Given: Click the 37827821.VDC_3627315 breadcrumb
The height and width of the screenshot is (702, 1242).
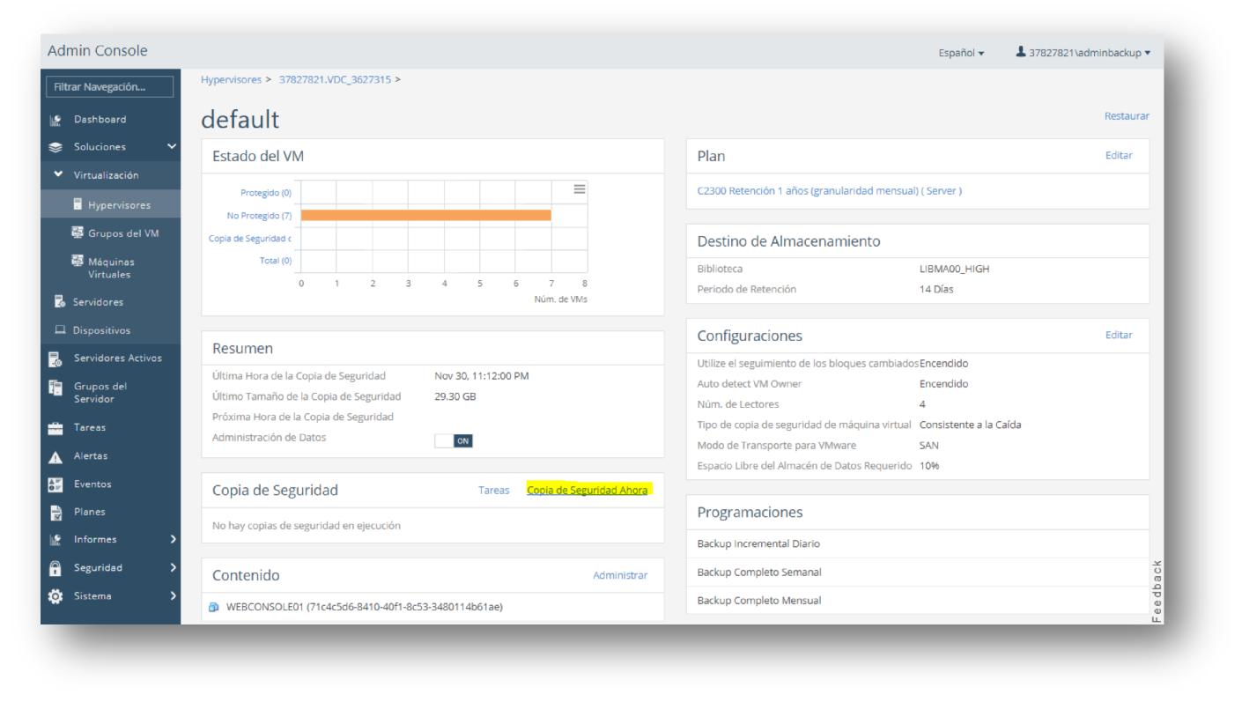Looking at the screenshot, I should (x=336, y=79).
